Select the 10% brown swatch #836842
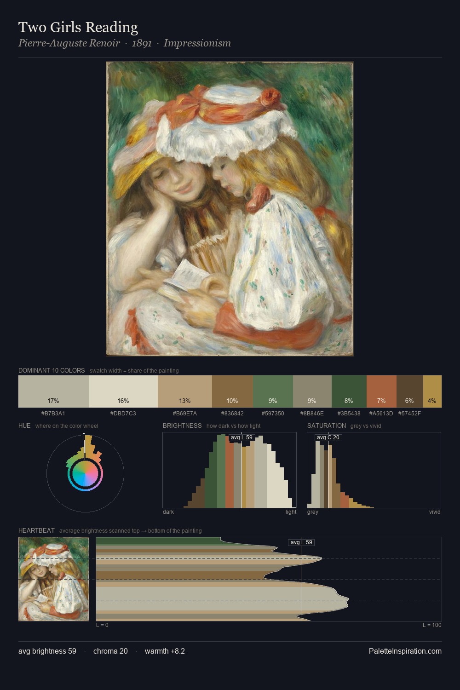Viewport: 460px width, 690px height. click(x=232, y=391)
